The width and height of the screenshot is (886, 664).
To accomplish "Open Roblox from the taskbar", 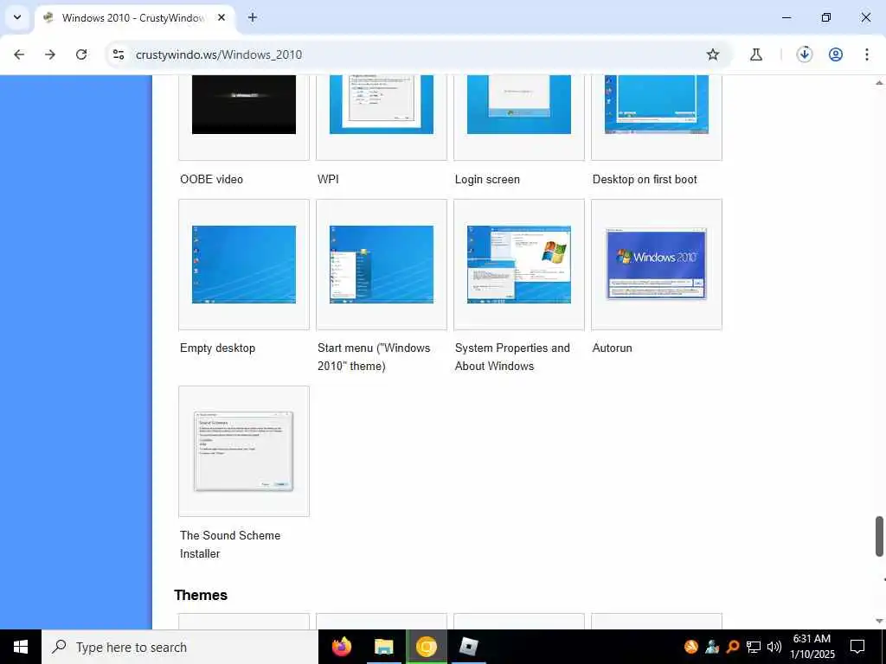I will pos(469,647).
